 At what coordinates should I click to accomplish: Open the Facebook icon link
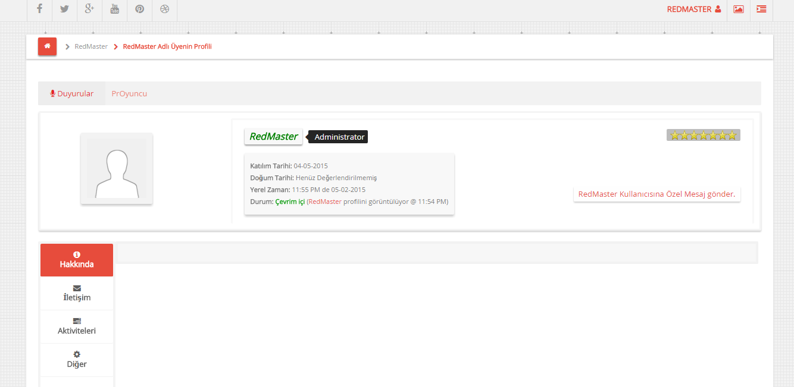(40, 9)
